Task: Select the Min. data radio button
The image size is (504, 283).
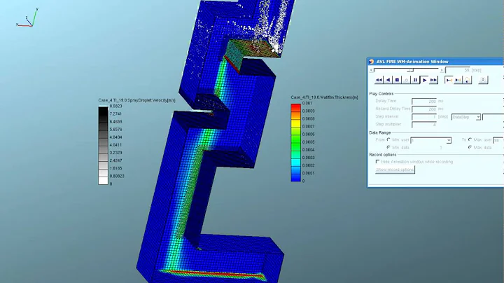Action: click(388, 147)
